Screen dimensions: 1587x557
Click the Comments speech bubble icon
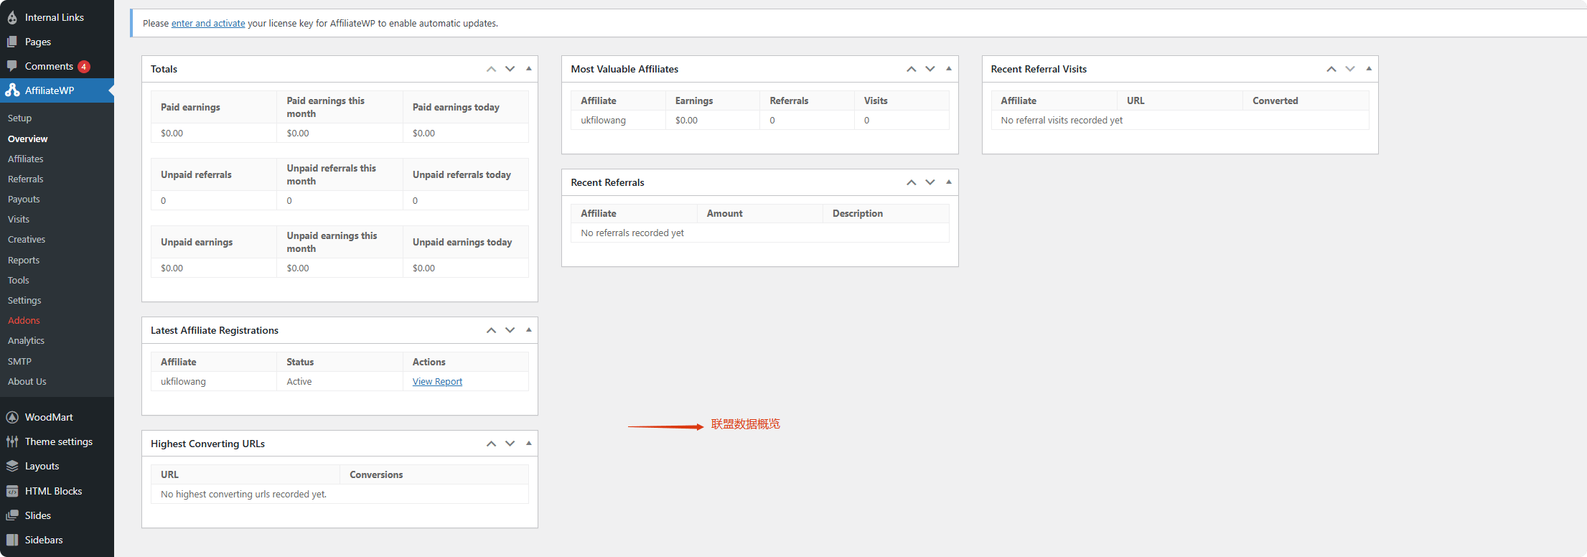click(x=12, y=66)
